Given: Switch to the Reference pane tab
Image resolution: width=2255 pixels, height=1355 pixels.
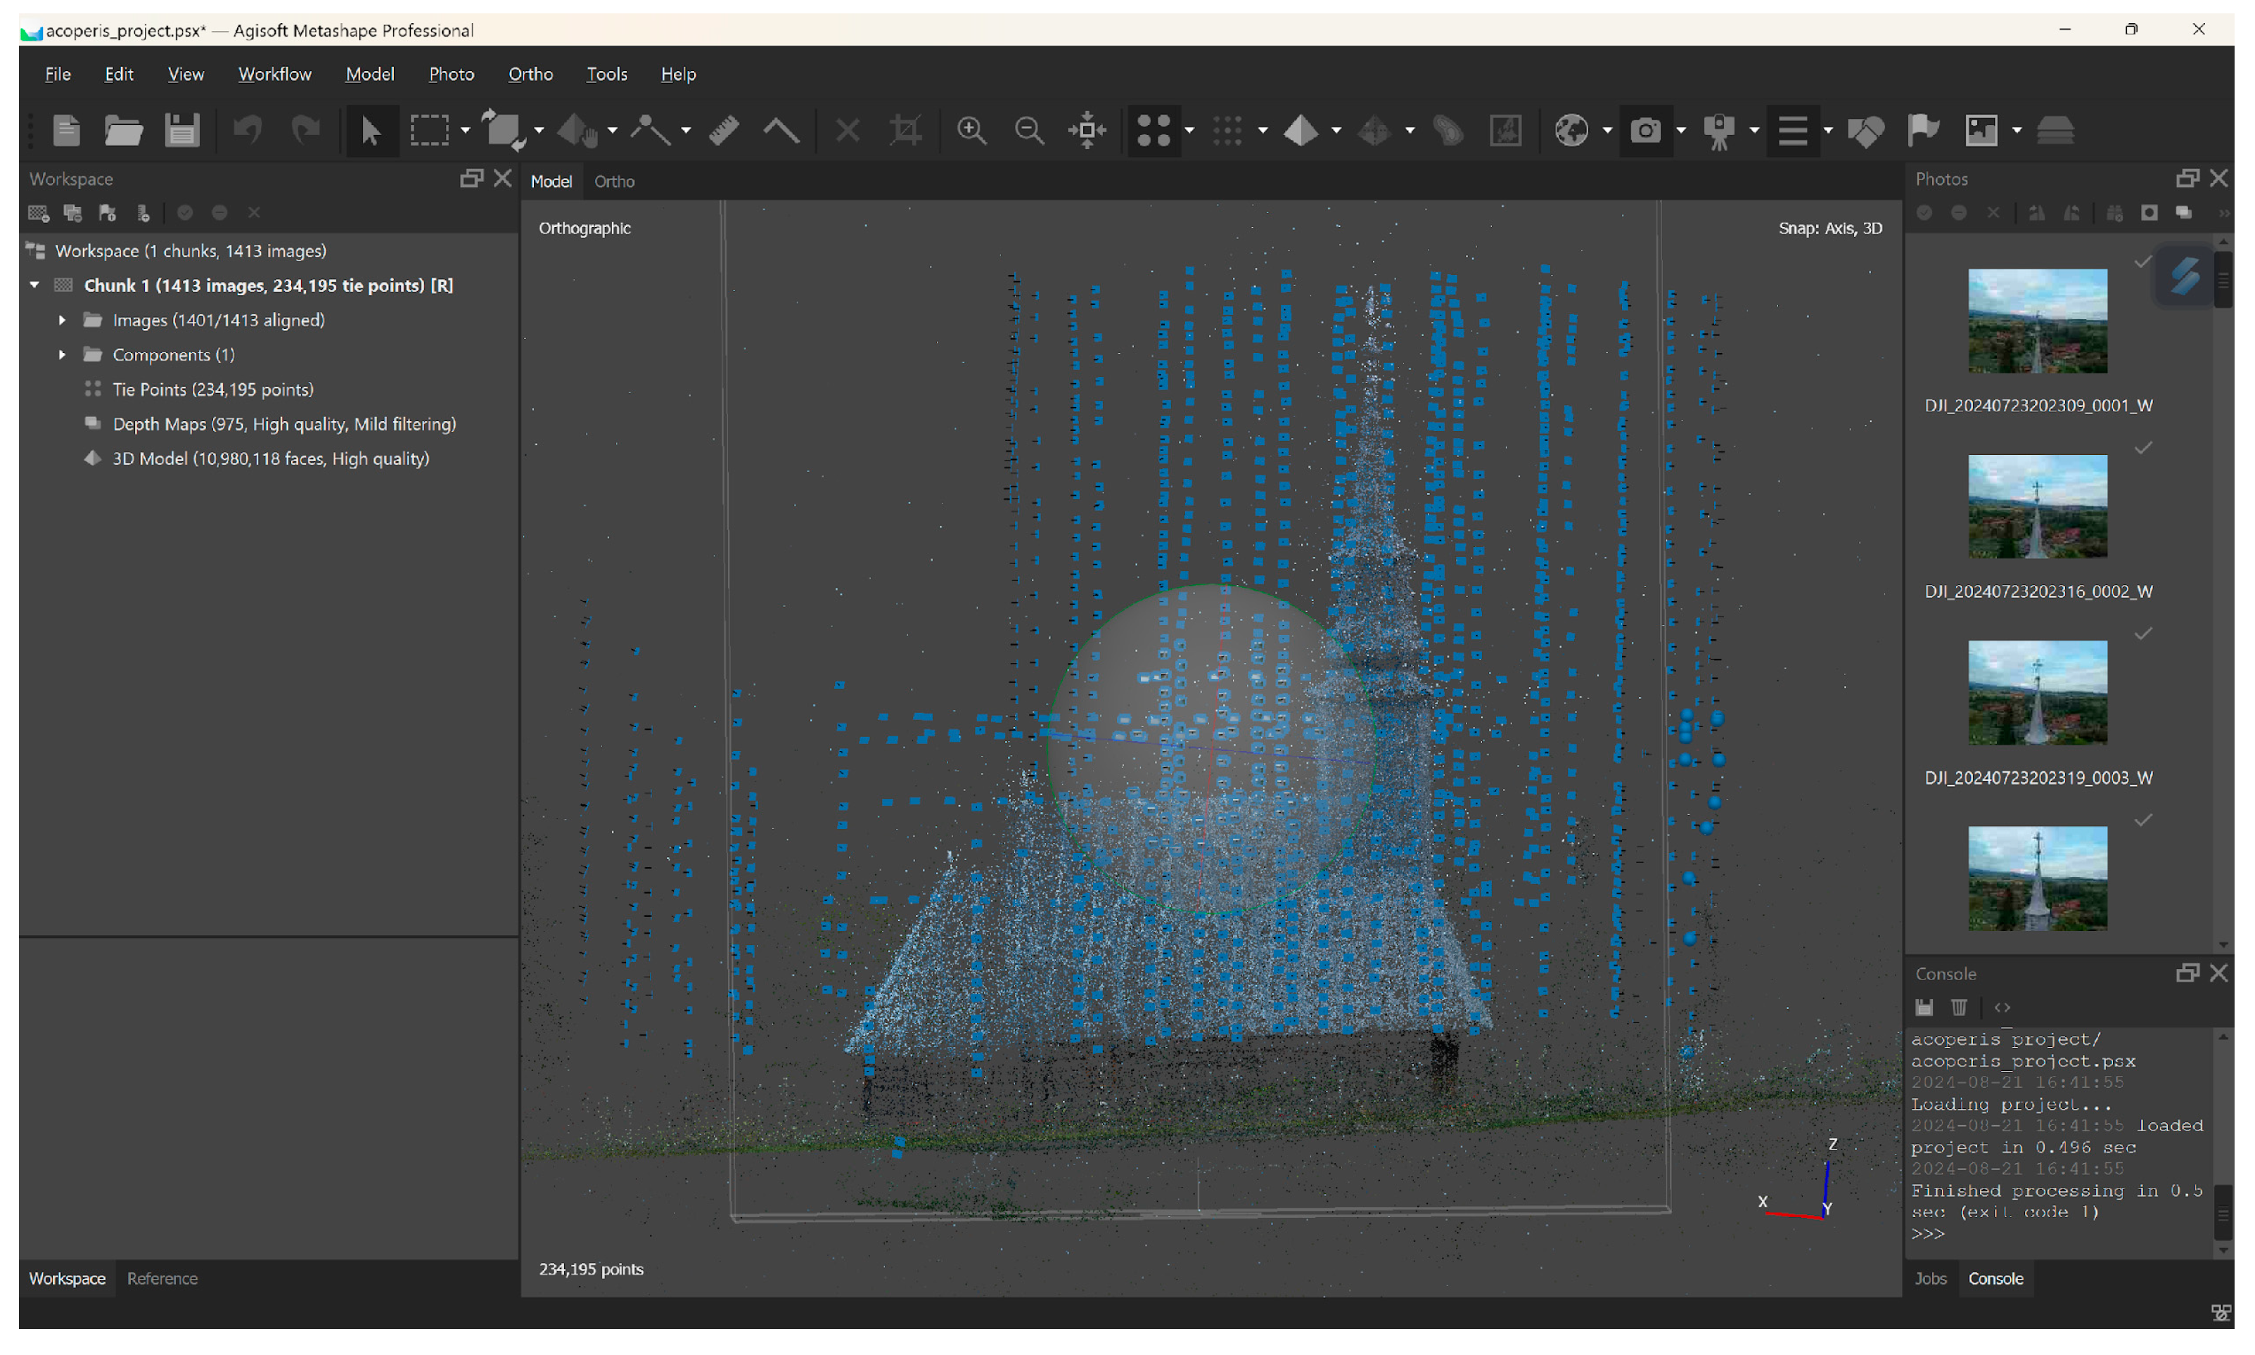Looking at the screenshot, I should point(162,1278).
